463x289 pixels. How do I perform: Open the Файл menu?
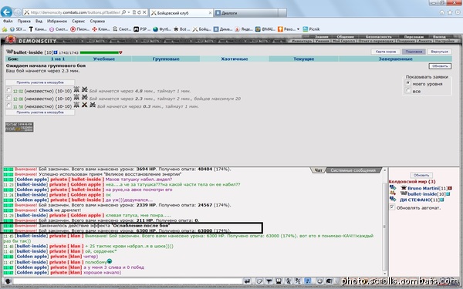click(8, 22)
